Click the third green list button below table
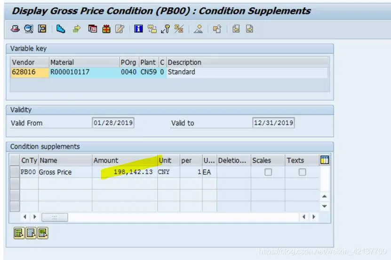 pos(43,233)
